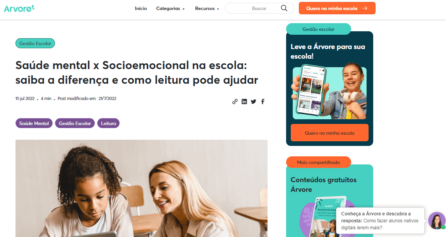Share the post on LinkedIn
The height and width of the screenshot is (237, 446).
[x=244, y=102]
